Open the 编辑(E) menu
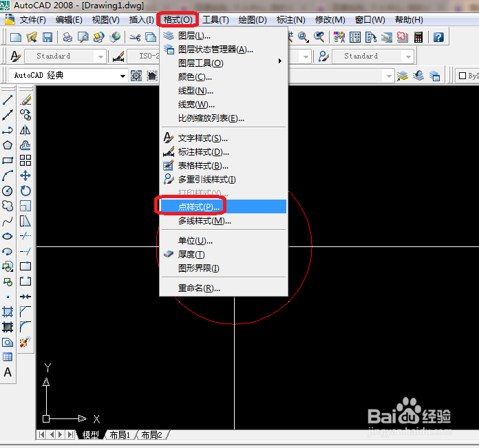Screen dimensions: 479x448 pos(69,20)
